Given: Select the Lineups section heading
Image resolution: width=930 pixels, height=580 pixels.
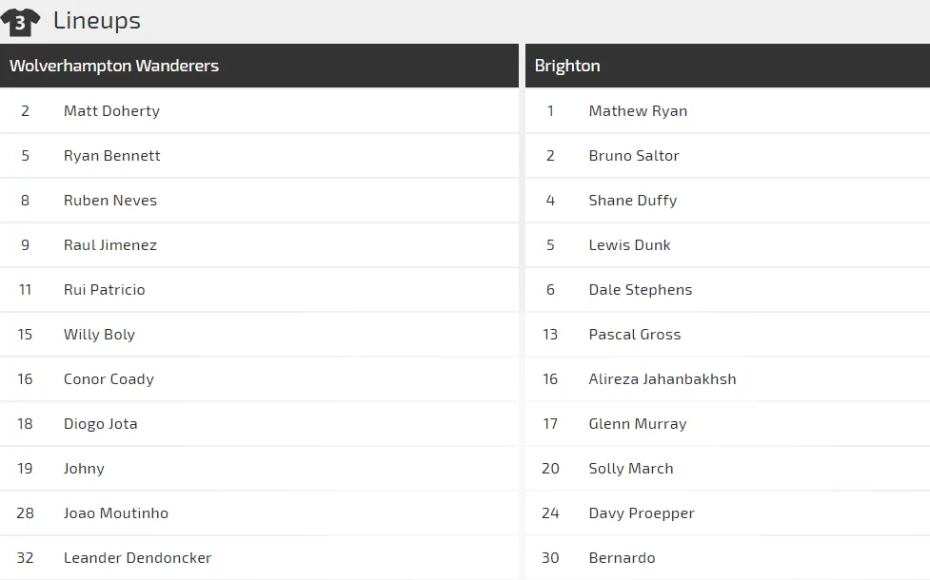Looking at the screenshot, I should click(x=96, y=20).
